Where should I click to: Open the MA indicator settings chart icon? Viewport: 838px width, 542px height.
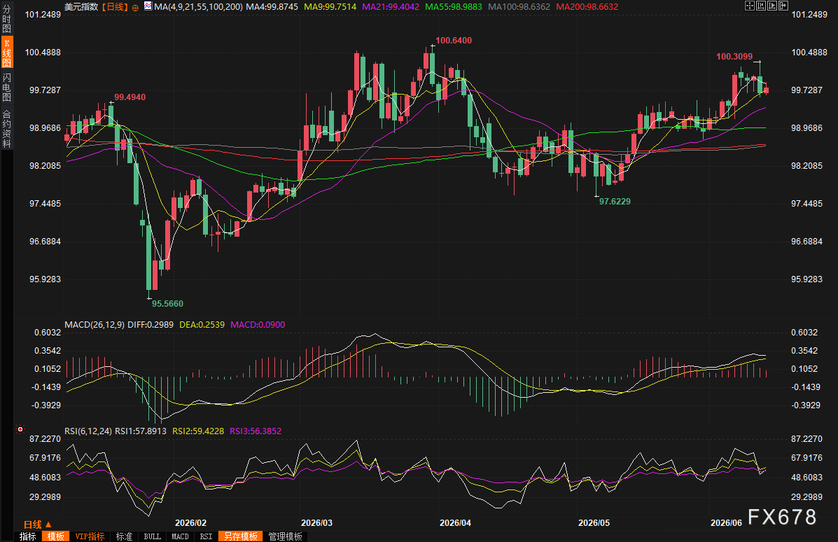point(148,6)
